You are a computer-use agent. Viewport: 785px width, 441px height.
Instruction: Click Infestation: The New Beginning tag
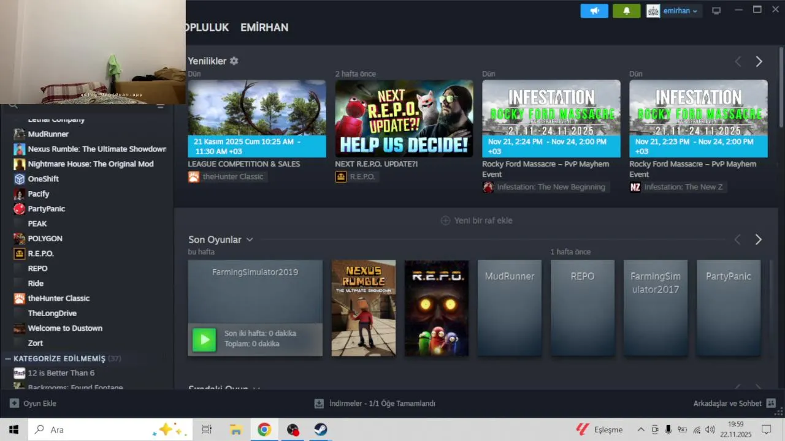coord(545,187)
